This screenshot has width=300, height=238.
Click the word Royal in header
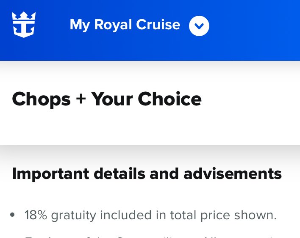(x=113, y=25)
